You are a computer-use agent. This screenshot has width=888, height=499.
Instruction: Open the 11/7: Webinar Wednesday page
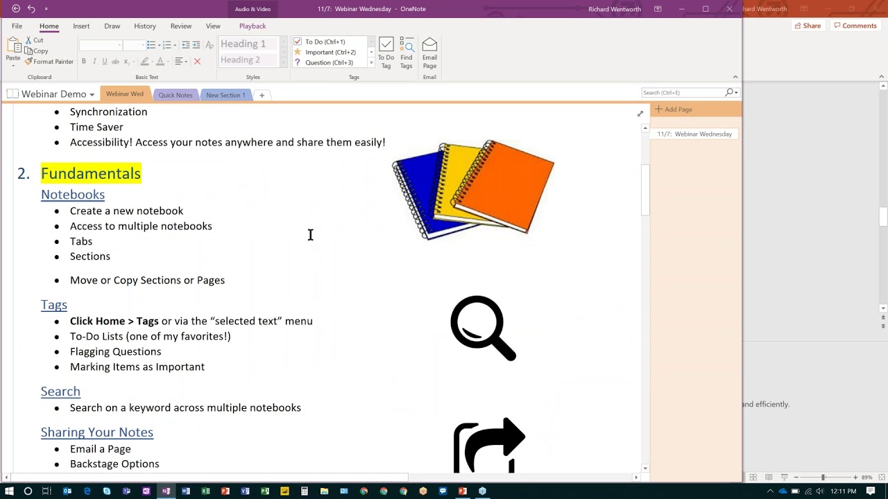(694, 134)
